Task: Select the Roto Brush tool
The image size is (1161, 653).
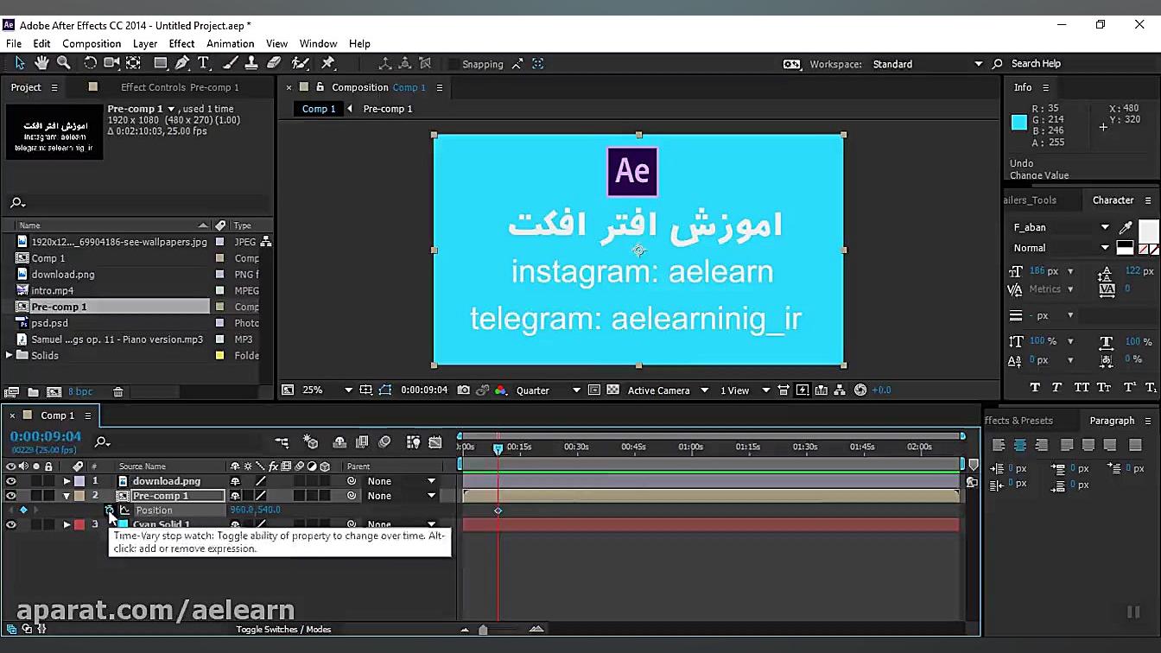Action: [x=301, y=63]
